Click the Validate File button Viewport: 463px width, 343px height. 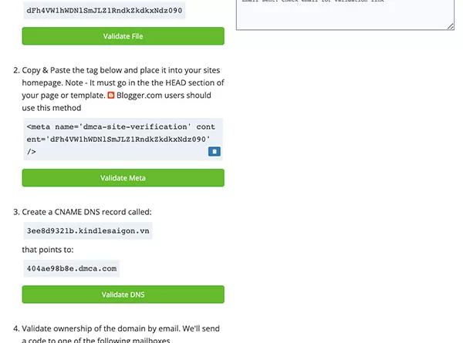pyautogui.click(x=123, y=36)
